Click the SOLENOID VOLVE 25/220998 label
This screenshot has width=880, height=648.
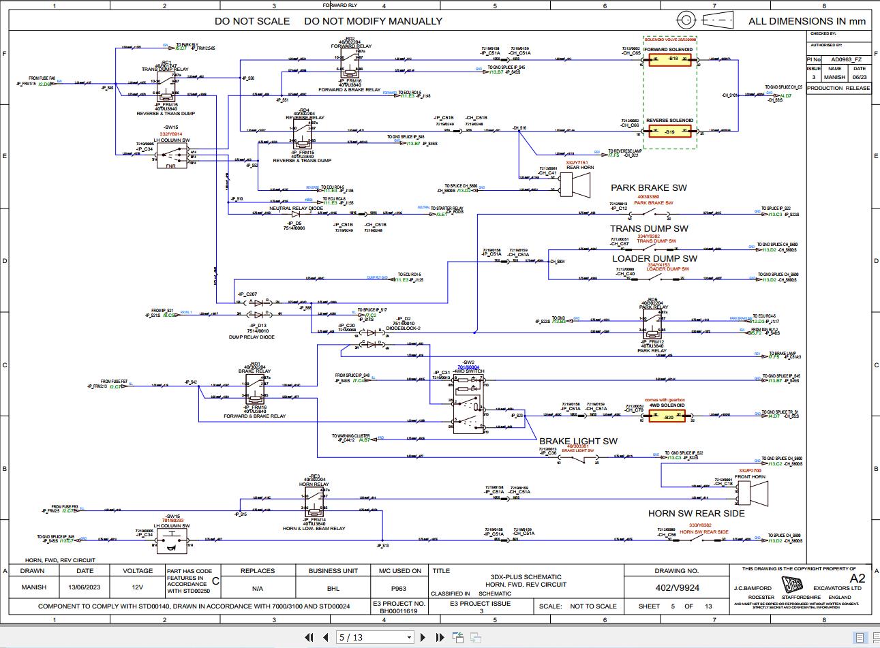click(x=669, y=40)
